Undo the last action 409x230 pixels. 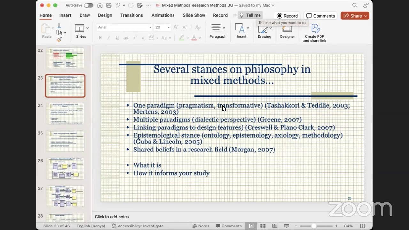(118, 5)
